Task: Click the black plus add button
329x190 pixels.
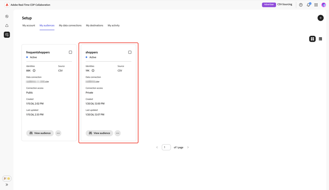Action: click(x=320, y=18)
